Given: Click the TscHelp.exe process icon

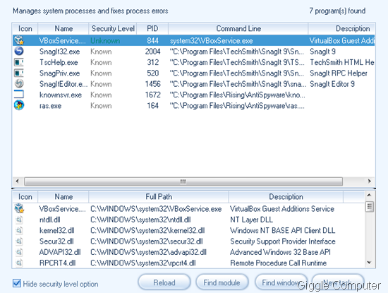Looking at the screenshot, I should (19, 62).
